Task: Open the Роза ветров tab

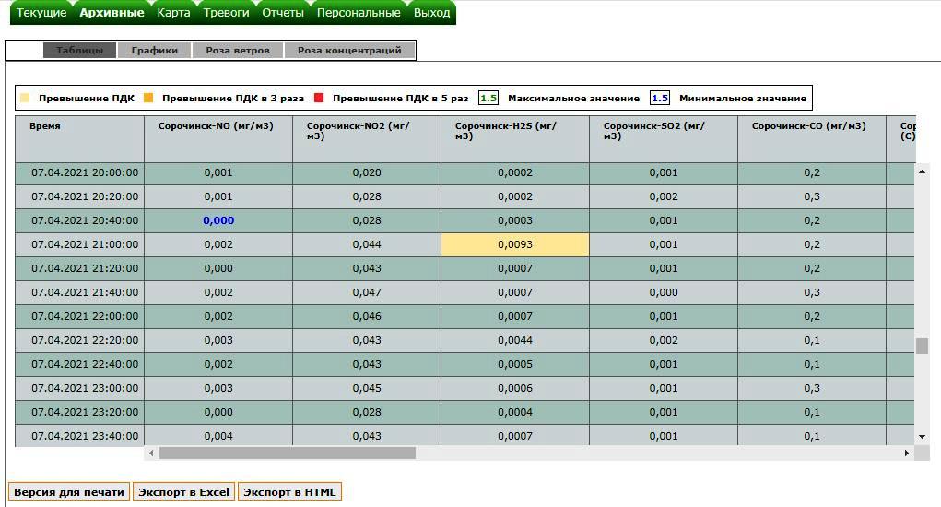Action: coord(238,51)
